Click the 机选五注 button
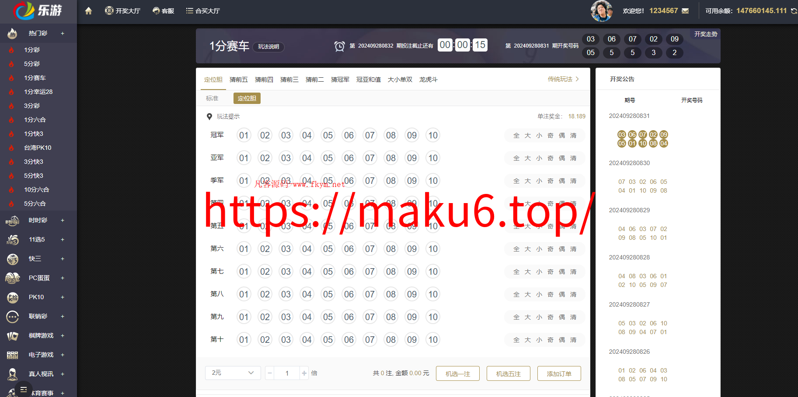This screenshot has width=798, height=397. click(509, 373)
